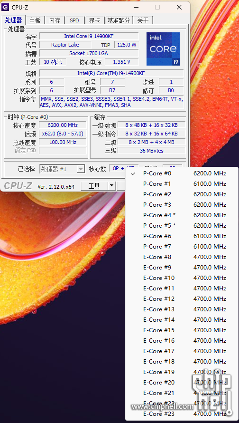Pick E-Core #21 from the core list
This screenshot has height=423, width=239.
[x=182, y=393]
